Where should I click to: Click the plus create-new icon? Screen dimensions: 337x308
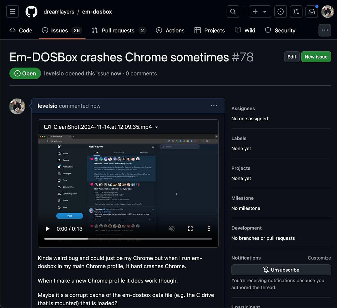[255, 11]
